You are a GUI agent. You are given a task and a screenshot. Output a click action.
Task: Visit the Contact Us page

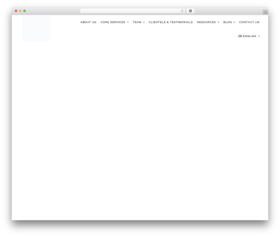tap(249, 22)
